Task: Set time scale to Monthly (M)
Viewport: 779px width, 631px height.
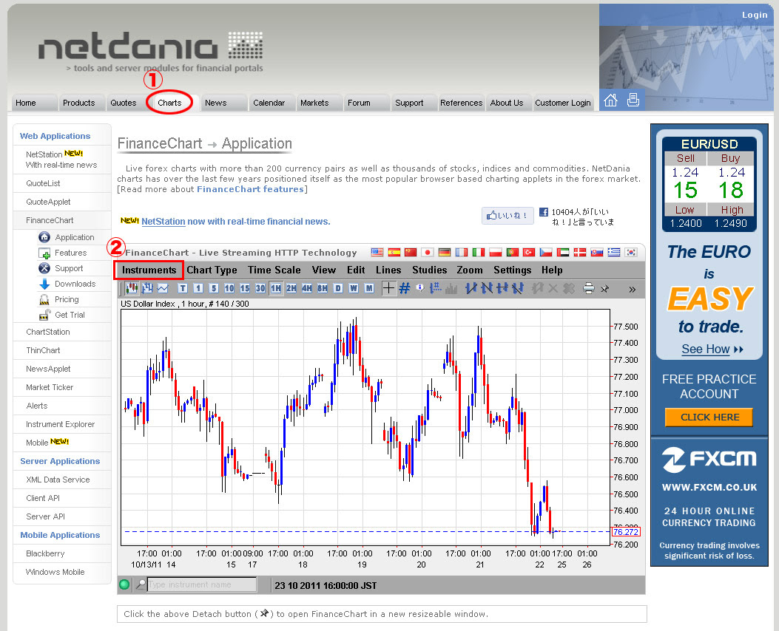Action: click(x=369, y=288)
